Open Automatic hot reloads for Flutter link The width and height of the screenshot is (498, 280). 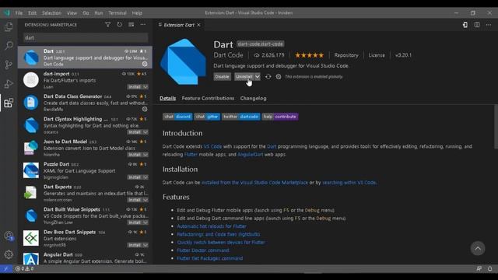(x=212, y=226)
